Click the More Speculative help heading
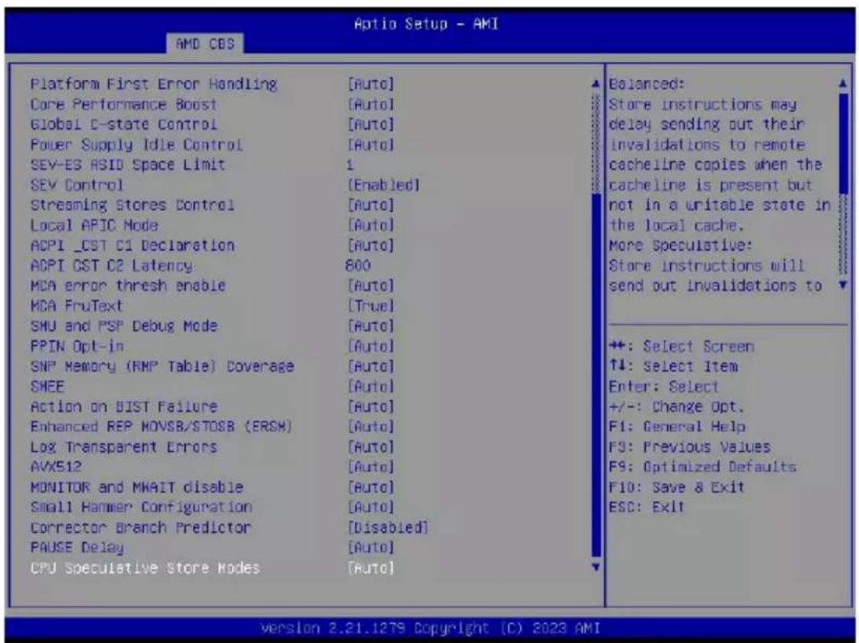Image resolution: width=859 pixels, height=643 pixels. point(680,245)
